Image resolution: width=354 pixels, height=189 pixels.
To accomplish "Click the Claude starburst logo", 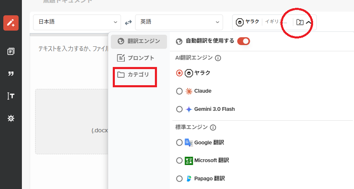I will [x=189, y=91].
